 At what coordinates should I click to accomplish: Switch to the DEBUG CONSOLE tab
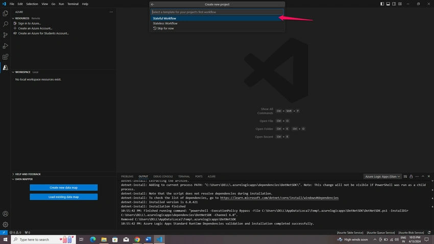click(x=163, y=177)
